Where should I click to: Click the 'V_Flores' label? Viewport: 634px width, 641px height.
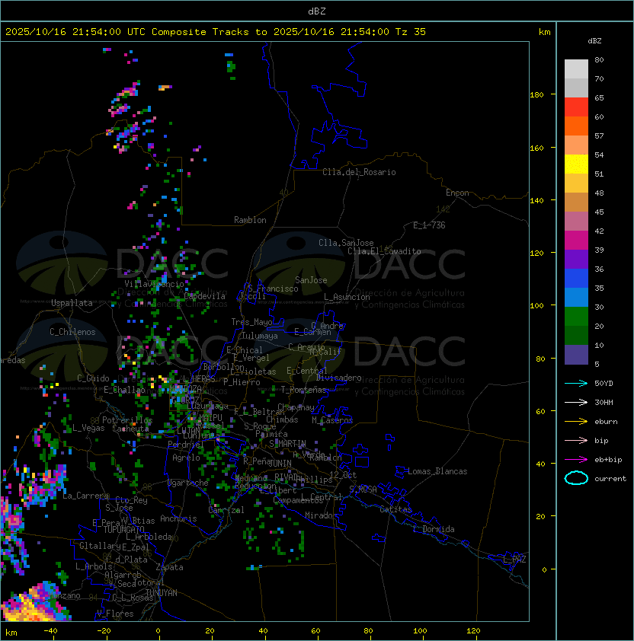point(115,614)
